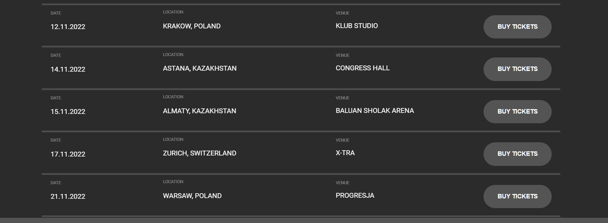Click the 15.11.2022 date

tap(68, 111)
